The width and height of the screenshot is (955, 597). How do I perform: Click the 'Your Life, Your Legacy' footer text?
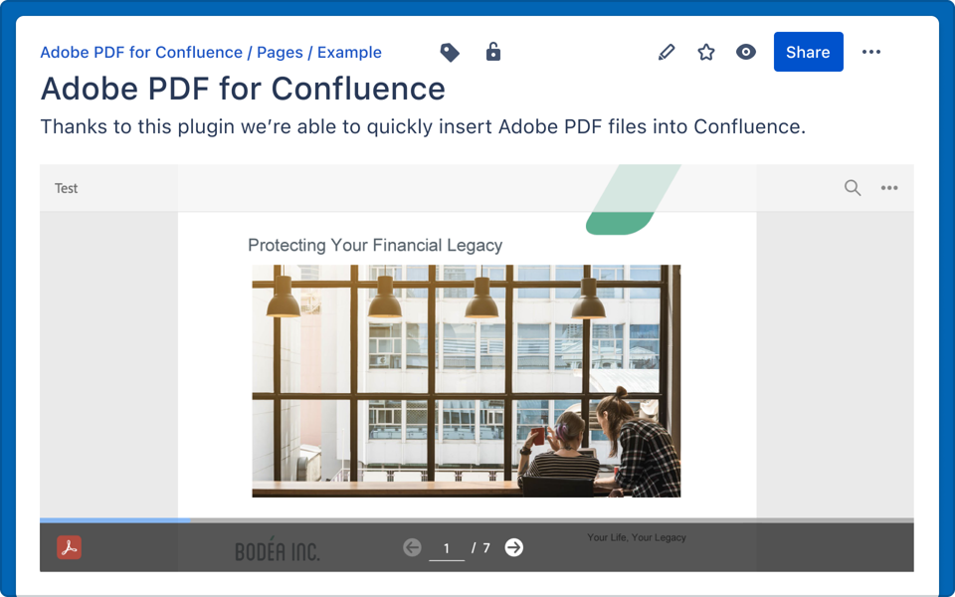(637, 537)
